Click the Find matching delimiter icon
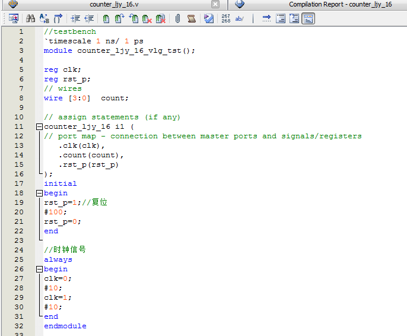The height and width of the screenshot is (336, 407). click(x=58, y=19)
